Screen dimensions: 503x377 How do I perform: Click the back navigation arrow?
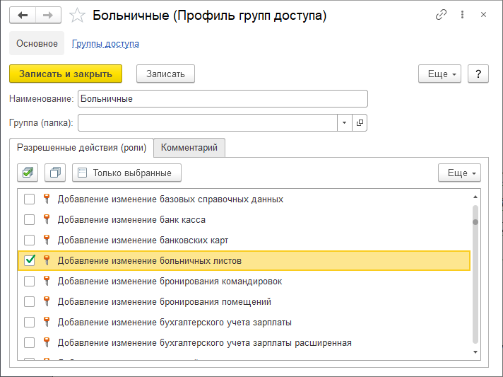click(x=23, y=15)
